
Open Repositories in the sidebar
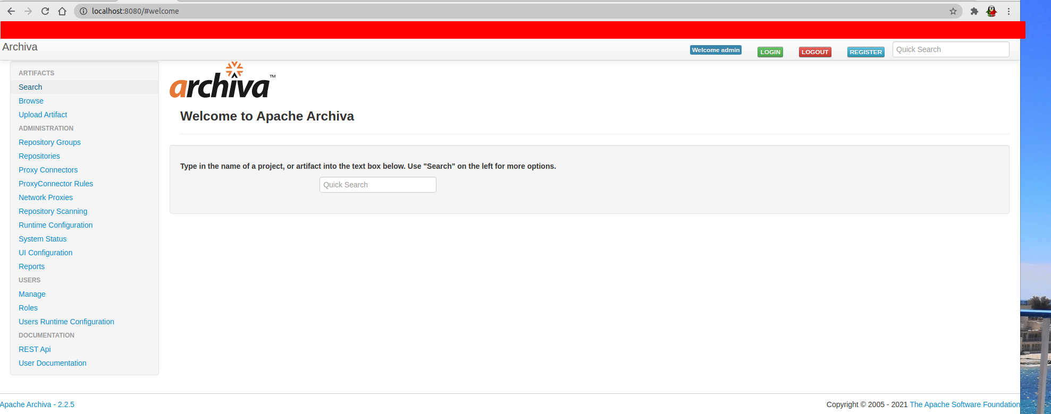[x=39, y=156]
